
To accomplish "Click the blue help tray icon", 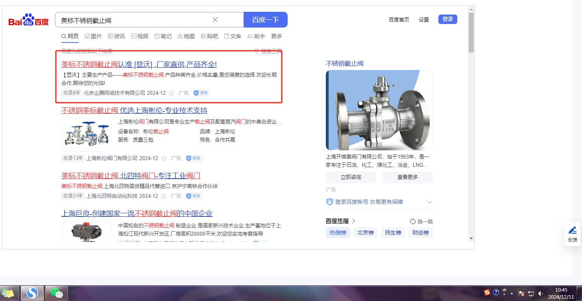I will point(496,292).
